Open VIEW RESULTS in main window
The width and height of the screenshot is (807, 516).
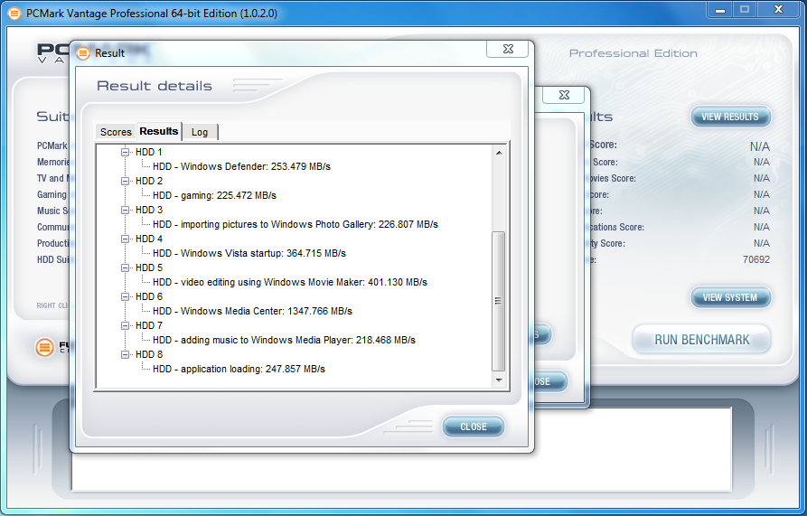pos(730,117)
